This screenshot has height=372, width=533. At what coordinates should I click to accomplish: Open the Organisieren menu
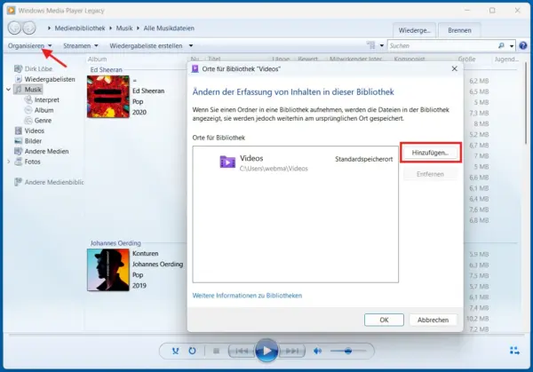[29, 45]
